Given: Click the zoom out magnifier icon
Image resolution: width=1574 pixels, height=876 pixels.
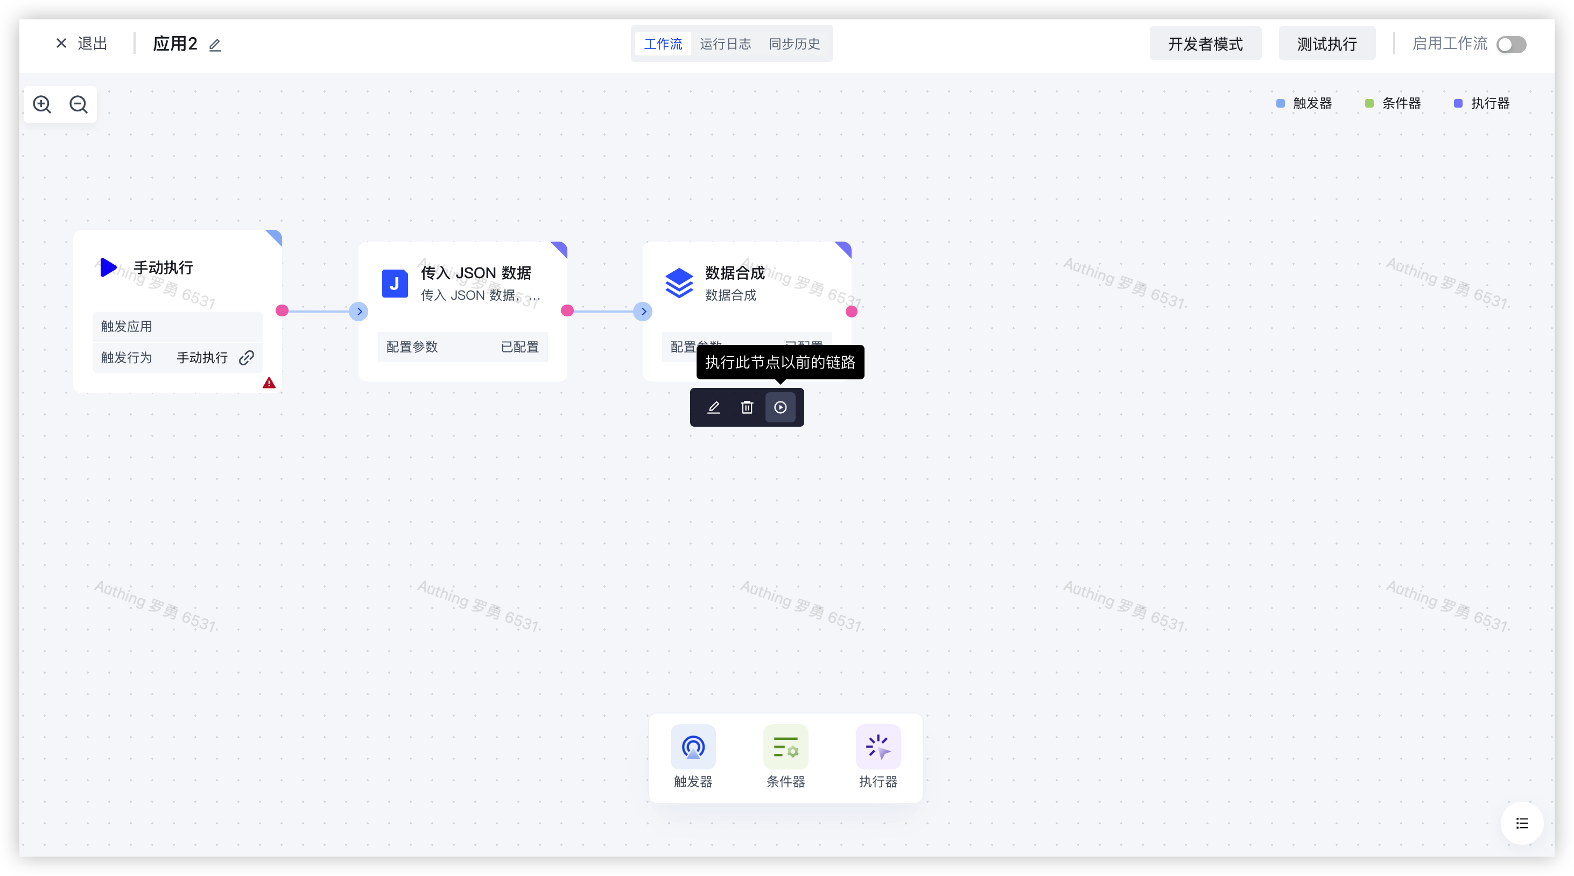Looking at the screenshot, I should [78, 104].
